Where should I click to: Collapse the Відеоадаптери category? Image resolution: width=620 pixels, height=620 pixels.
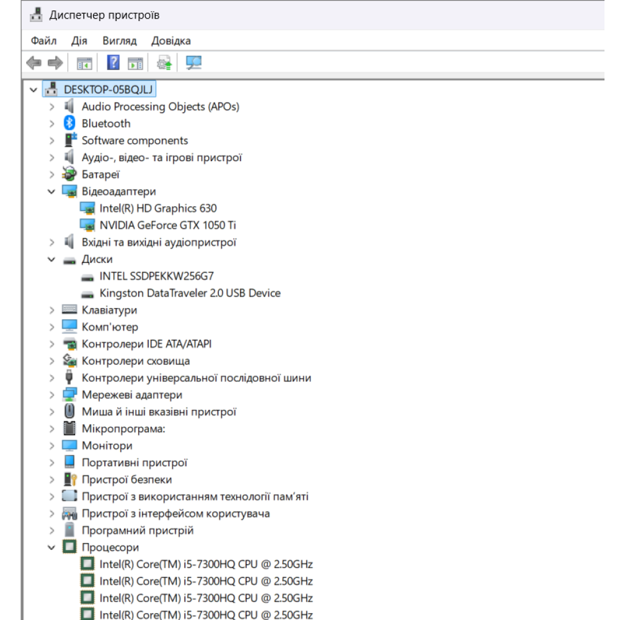point(51,192)
